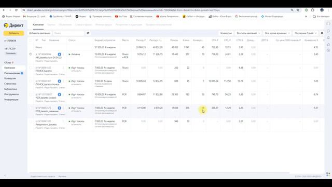This screenshot has height=187, width=332.
Task: Click the yellow Добавить button
Action: coord(14,33)
